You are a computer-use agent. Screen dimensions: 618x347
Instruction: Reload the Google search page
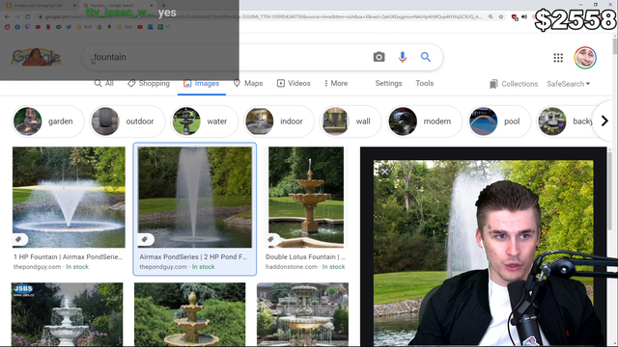27,17
